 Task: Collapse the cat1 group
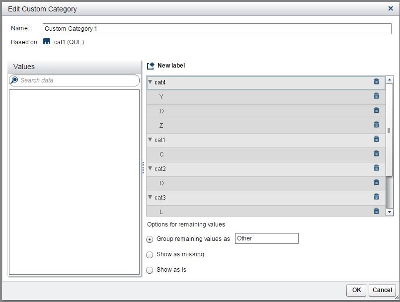(150, 140)
